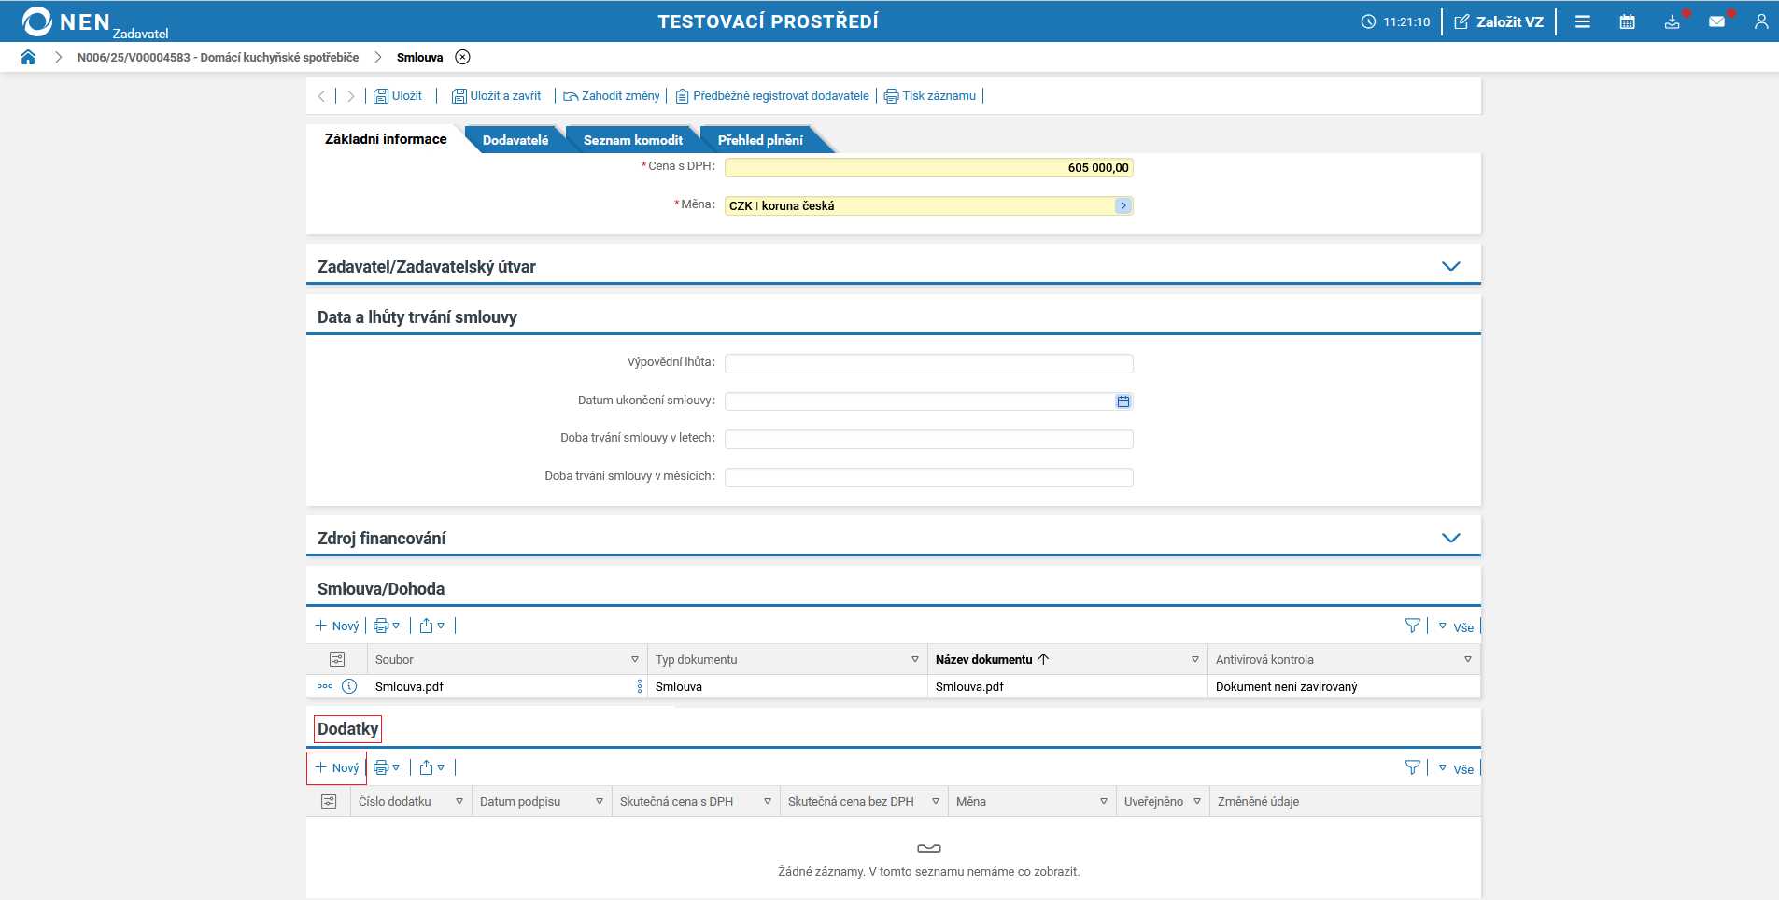Click Uložit a zavřít button

pos(497,96)
